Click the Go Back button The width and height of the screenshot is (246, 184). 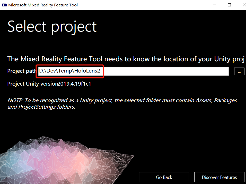164,177
